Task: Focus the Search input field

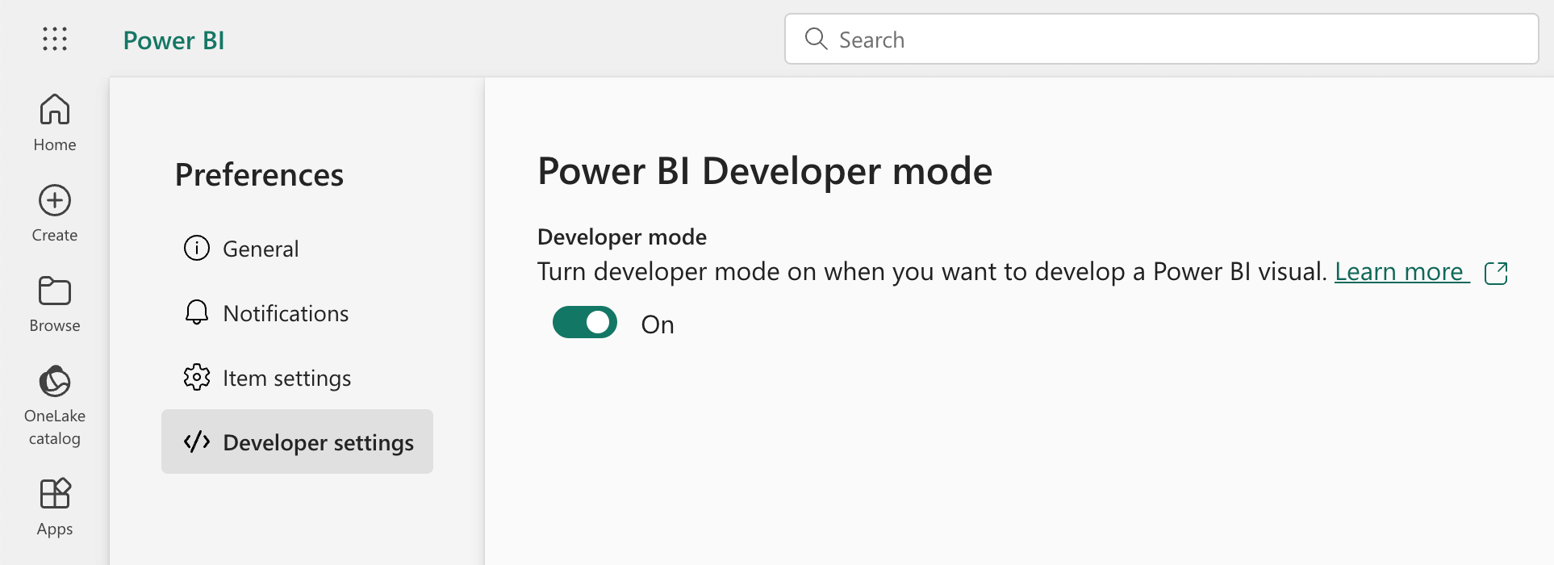Action: 1178,40
